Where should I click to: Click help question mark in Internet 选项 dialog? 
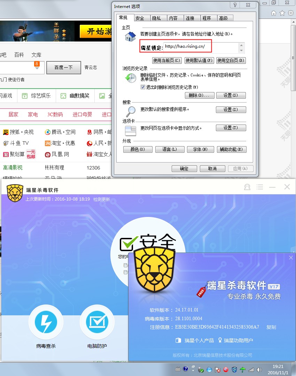[x=235, y=5]
